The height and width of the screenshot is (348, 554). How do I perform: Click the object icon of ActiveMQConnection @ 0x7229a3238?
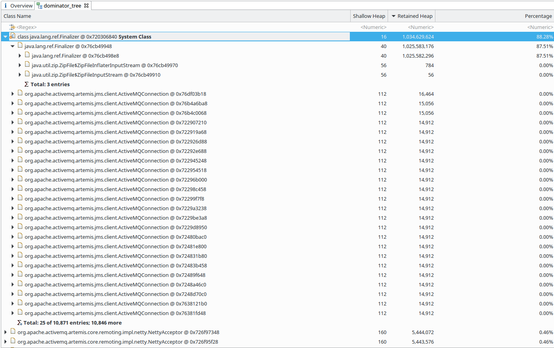(x=20, y=208)
